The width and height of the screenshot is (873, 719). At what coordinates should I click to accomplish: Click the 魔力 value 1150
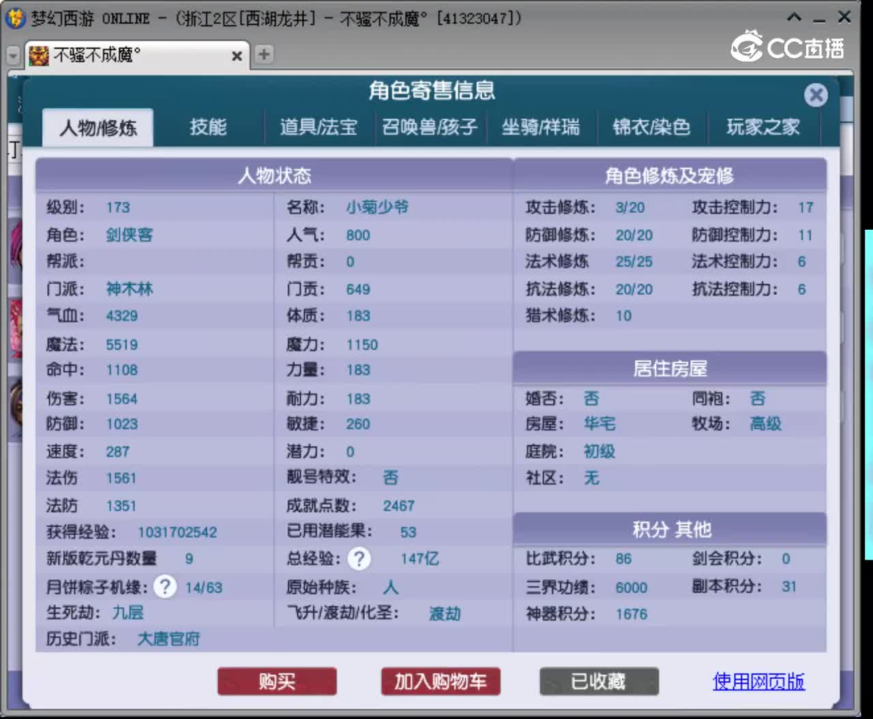click(362, 345)
